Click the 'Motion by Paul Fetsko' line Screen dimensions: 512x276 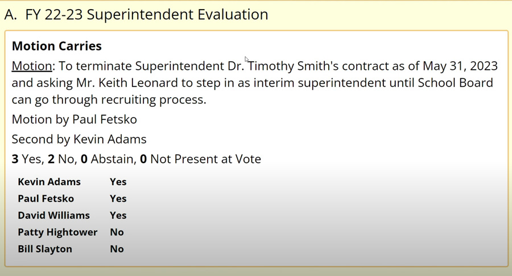(75, 119)
